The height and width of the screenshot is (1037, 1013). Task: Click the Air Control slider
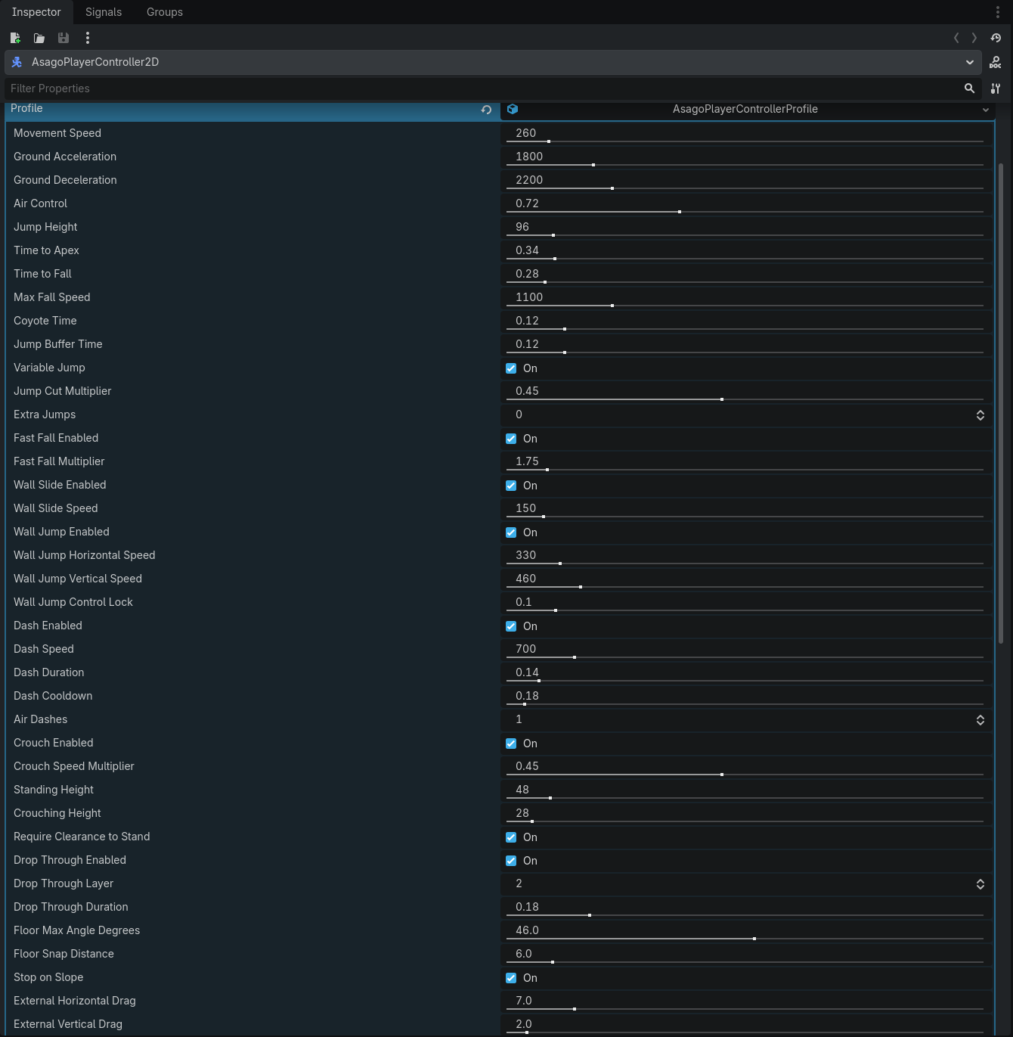coord(745,212)
